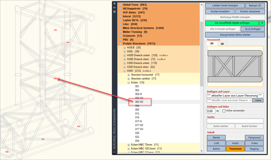Expand the Litec [858] node
The height and width of the screenshot is (160, 271).
tap(121, 24)
